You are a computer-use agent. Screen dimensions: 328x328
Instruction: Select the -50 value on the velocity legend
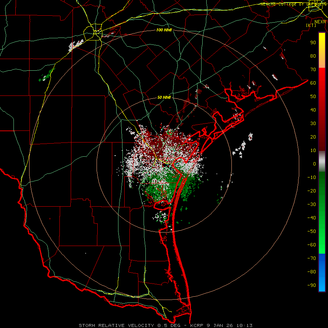click(x=312, y=231)
